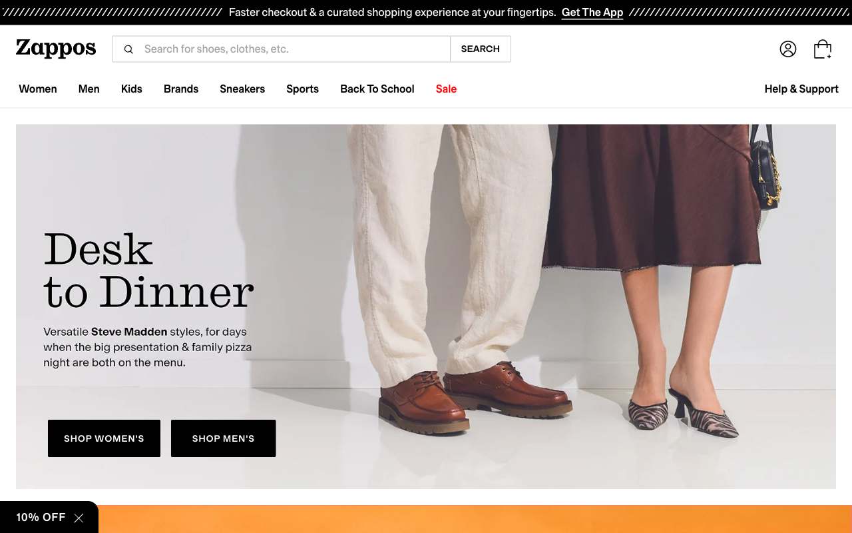Dismiss the 10% OFF banner with X

coord(79,518)
